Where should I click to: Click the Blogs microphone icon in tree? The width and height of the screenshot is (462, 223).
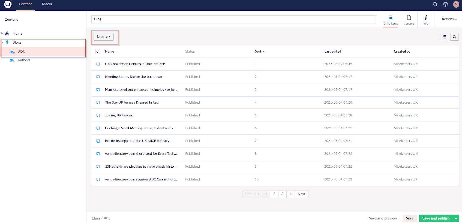[7, 42]
